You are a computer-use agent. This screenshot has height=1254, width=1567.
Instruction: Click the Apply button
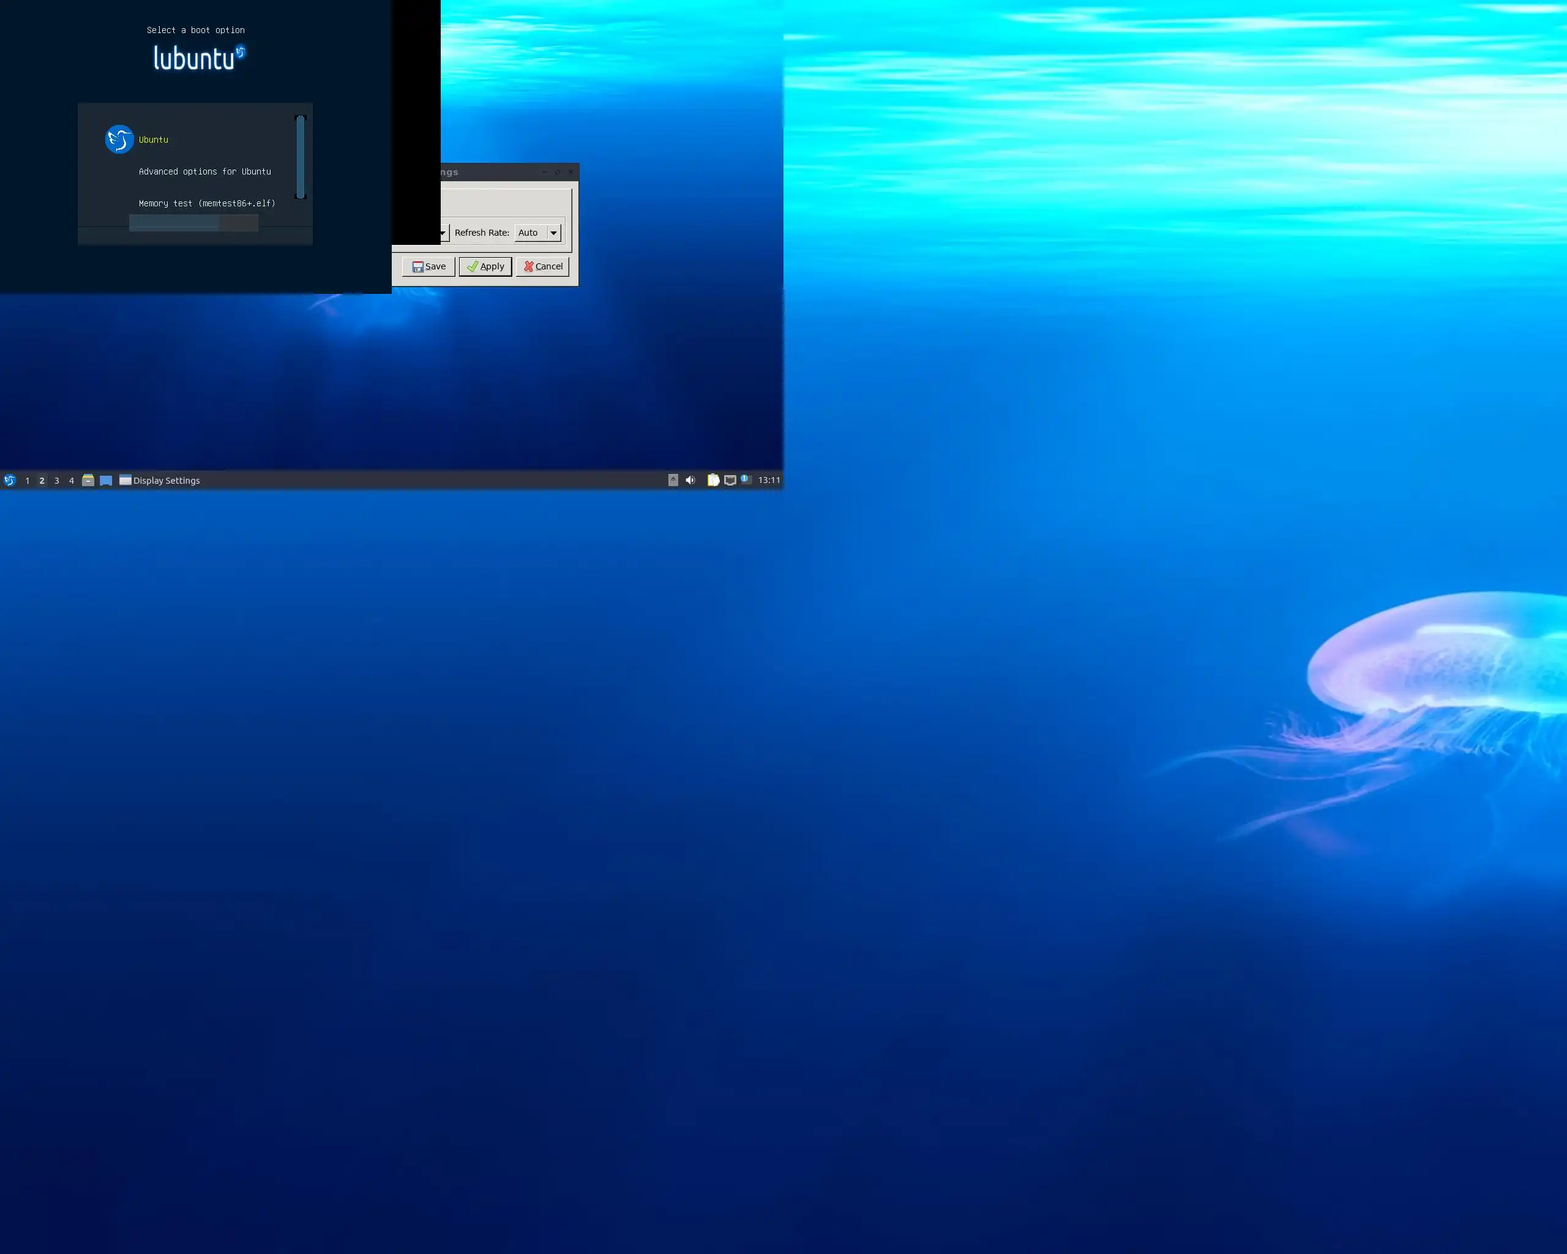tap(485, 267)
